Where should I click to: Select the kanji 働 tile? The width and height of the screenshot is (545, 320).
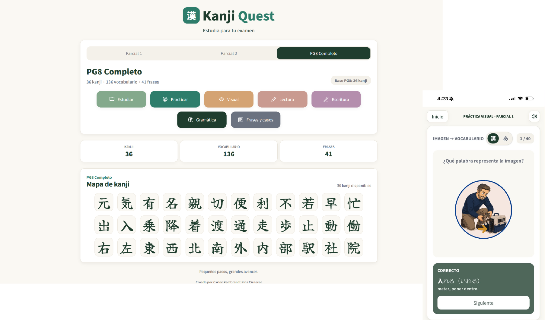pyautogui.click(x=354, y=225)
